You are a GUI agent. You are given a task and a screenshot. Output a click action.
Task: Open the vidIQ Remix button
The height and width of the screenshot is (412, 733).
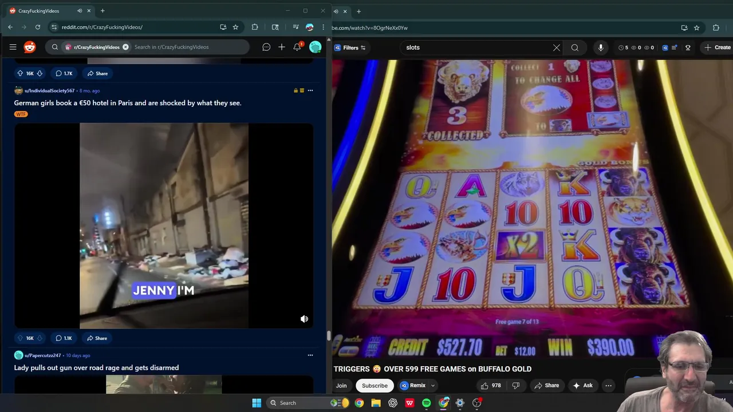pos(413,386)
